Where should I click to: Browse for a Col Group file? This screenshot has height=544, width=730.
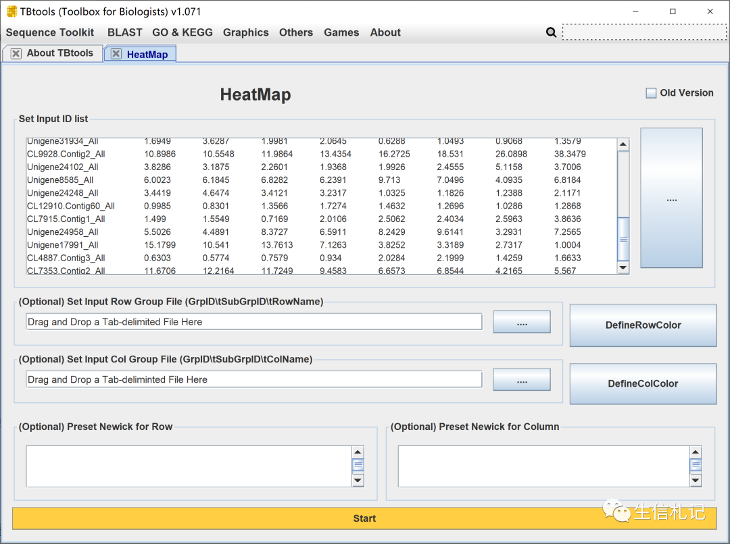(522, 380)
